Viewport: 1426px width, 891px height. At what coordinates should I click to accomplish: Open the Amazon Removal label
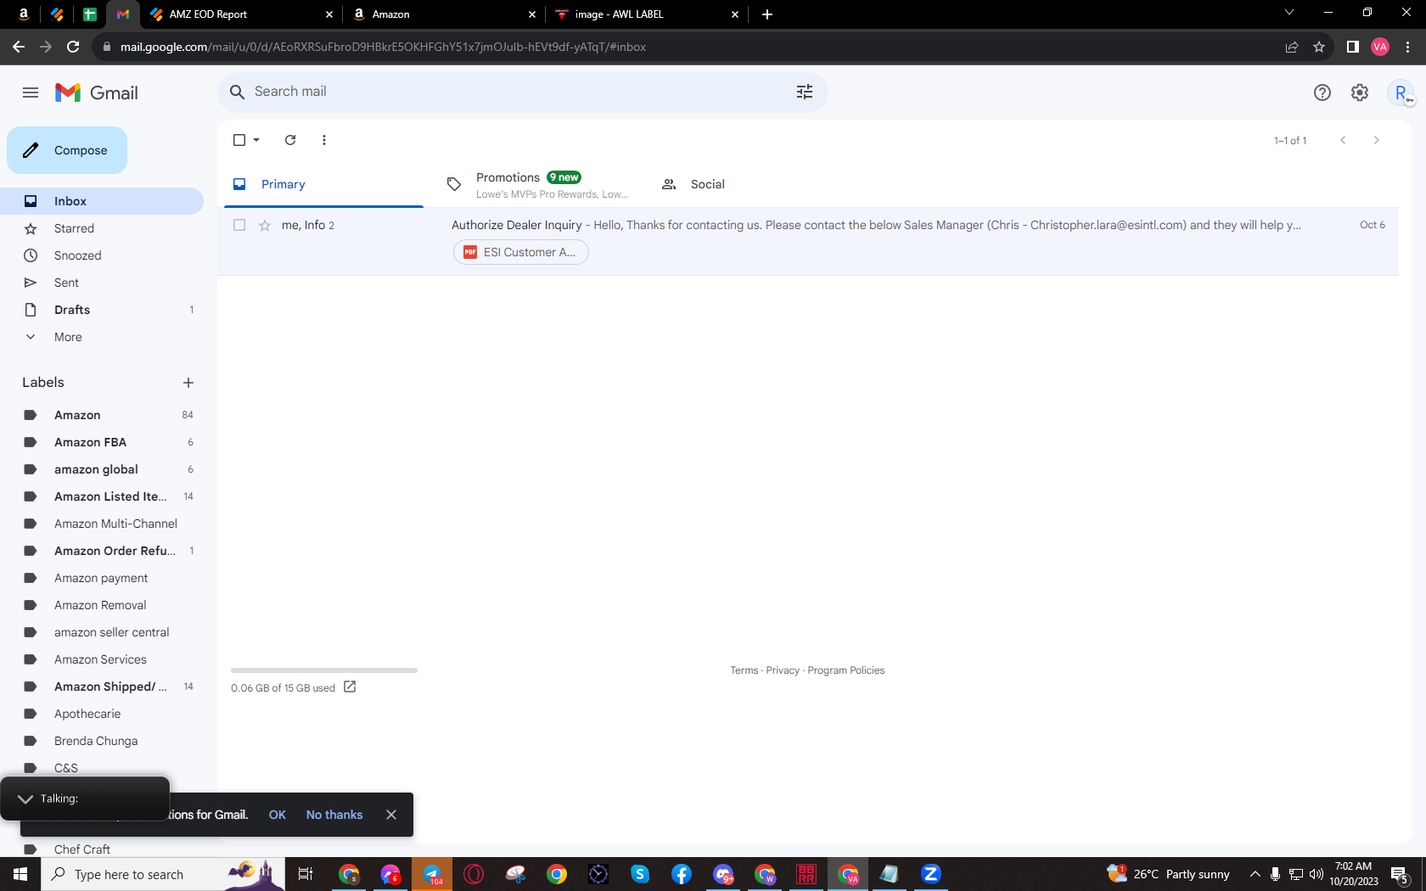point(102,605)
